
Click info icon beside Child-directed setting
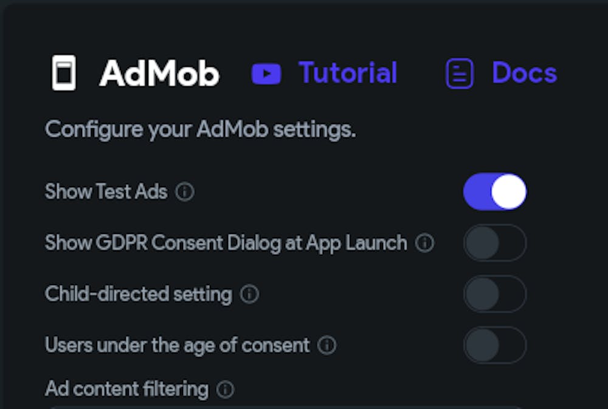pyautogui.click(x=249, y=294)
